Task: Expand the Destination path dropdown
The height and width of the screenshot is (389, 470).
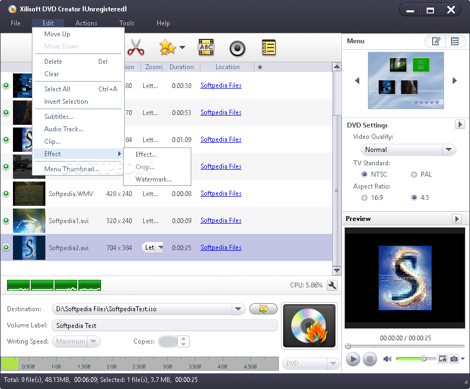Action: [x=238, y=309]
